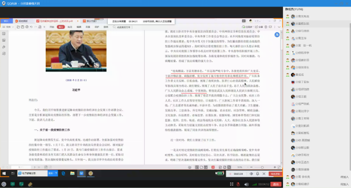The width and height of the screenshot is (351, 188).
Task: Open the 插入 ribbon tab
Action: point(60,27)
